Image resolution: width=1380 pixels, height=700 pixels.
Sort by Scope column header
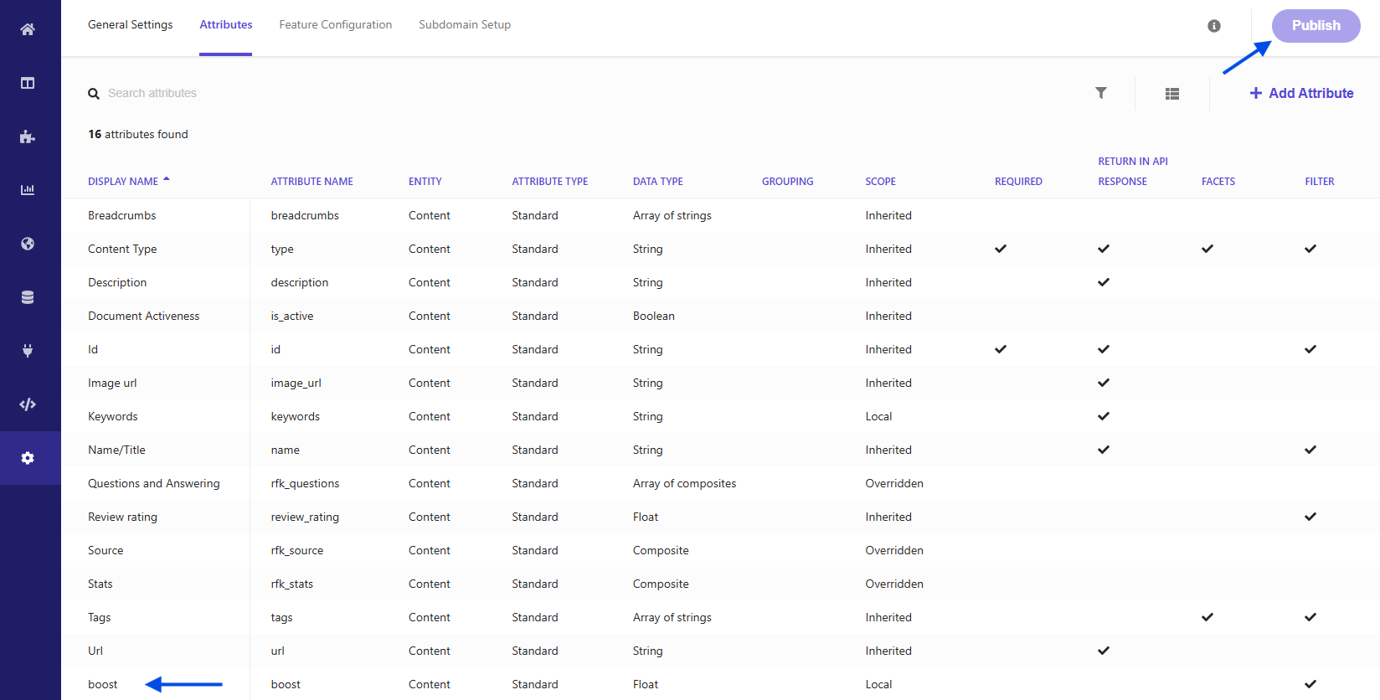pos(880,181)
